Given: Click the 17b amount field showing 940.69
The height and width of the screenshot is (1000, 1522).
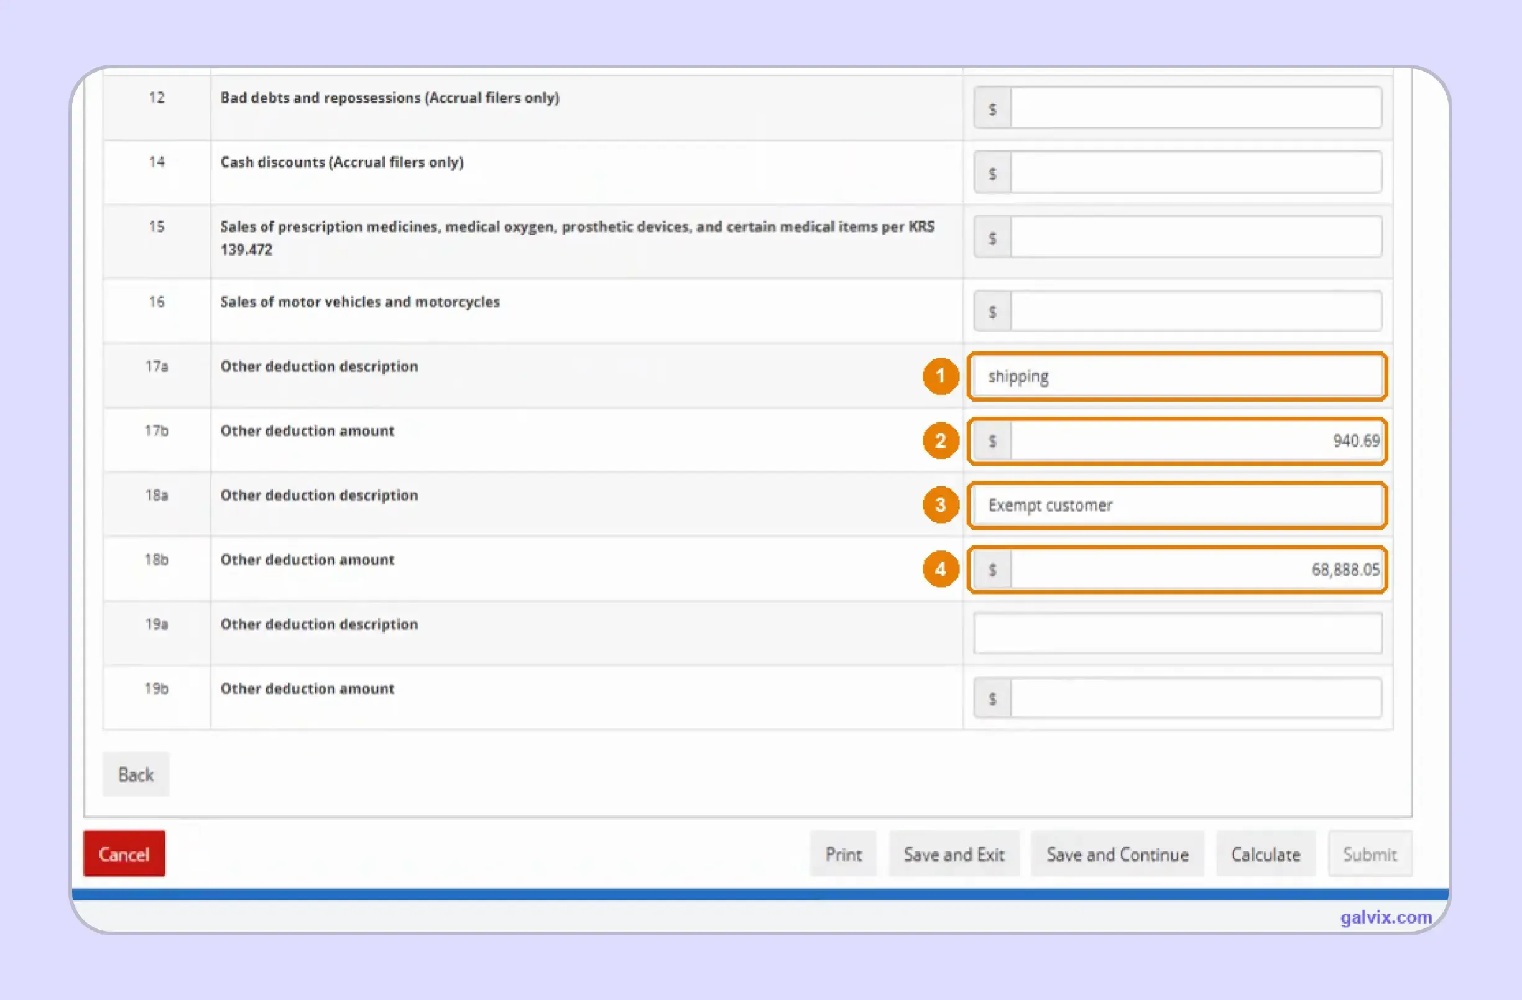Looking at the screenshot, I should (x=1196, y=441).
